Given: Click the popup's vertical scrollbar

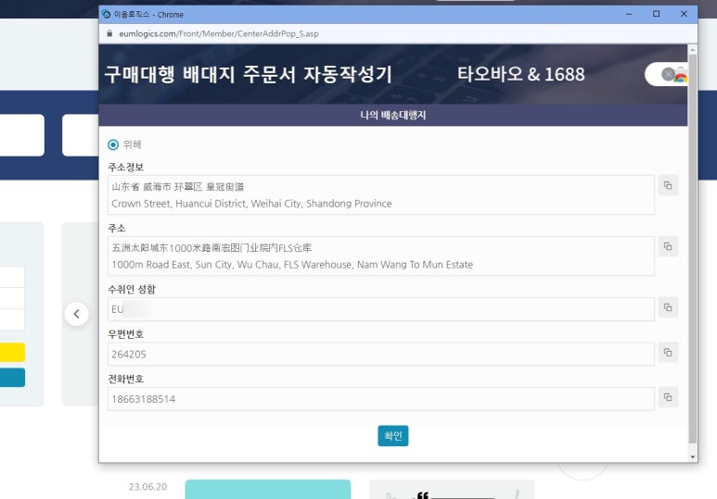Looking at the screenshot, I should [x=692, y=249].
